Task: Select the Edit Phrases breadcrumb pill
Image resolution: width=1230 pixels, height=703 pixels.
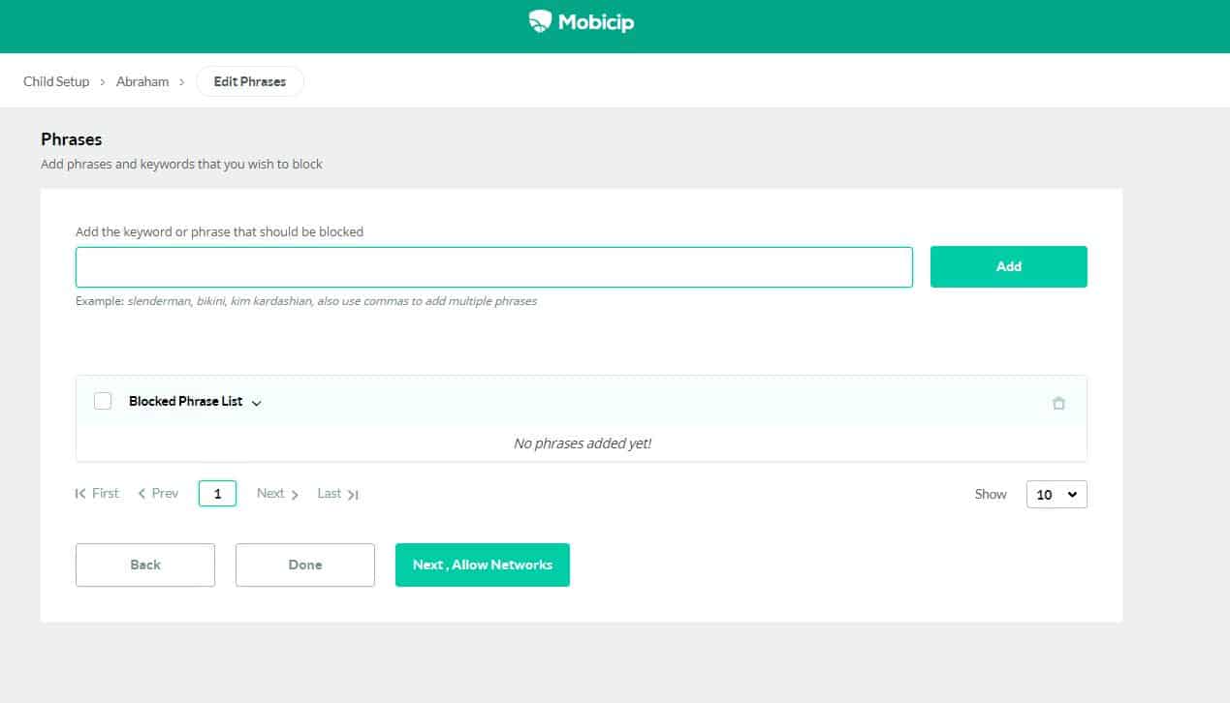Action: pyautogui.click(x=250, y=81)
